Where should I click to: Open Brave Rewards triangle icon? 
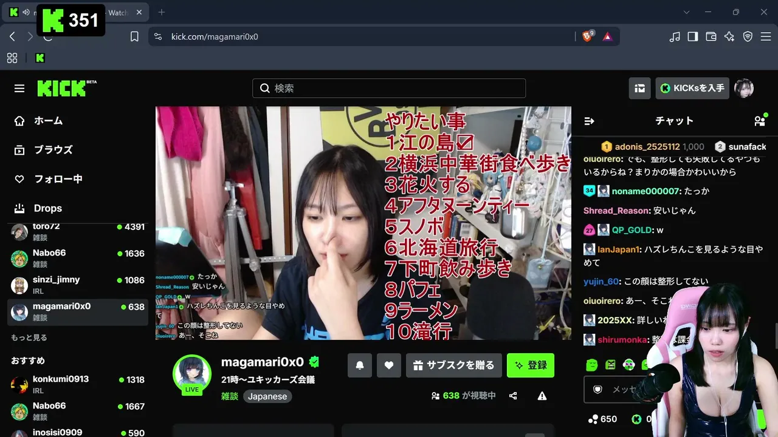[607, 36]
